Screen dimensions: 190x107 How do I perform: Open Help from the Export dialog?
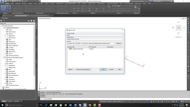[x=119, y=70]
